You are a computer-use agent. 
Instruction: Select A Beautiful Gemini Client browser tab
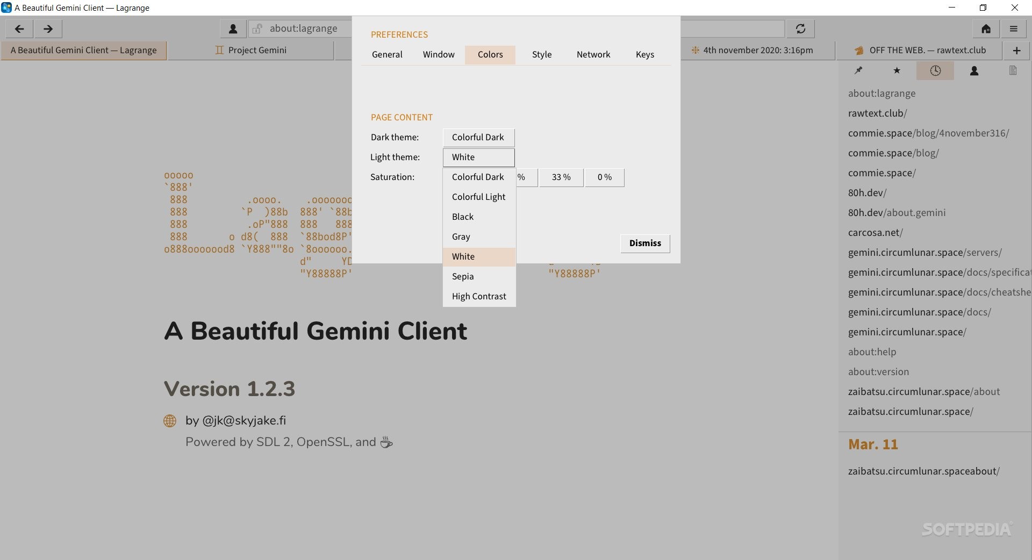tap(84, 51)
